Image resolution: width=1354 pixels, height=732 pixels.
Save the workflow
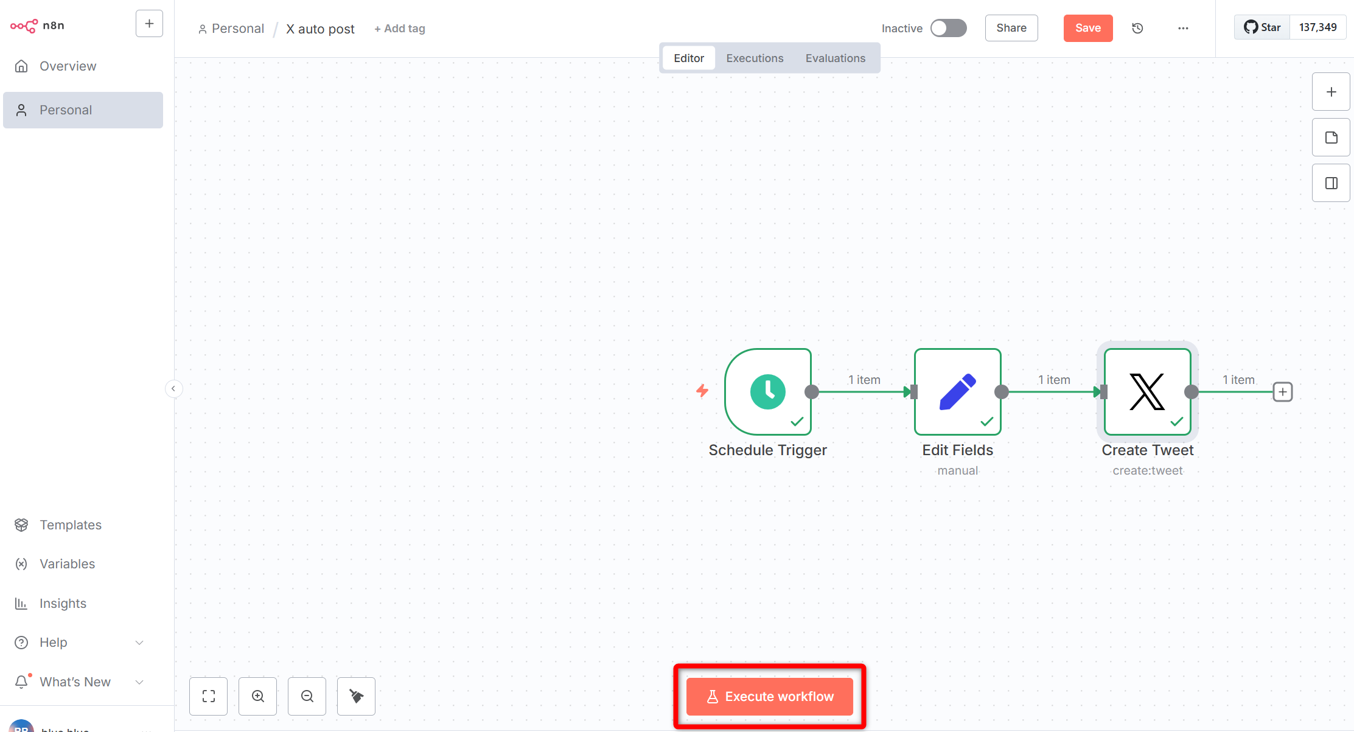tap(1087, 28)
